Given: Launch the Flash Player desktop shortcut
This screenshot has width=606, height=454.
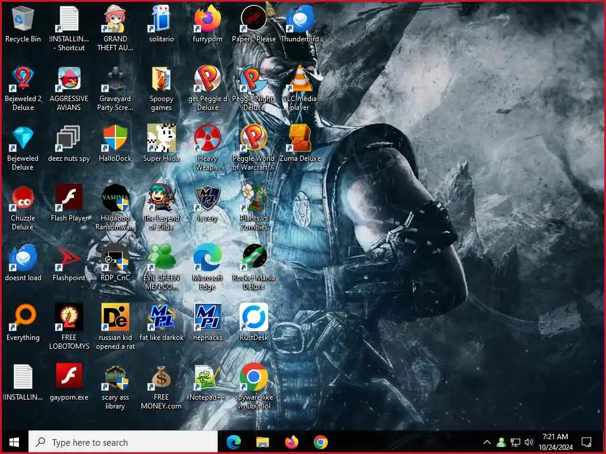Looking at the screenshot, I should pos(69,204).
